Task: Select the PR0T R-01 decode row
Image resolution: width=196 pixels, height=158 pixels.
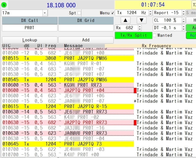Action: (x=68, y=63)
